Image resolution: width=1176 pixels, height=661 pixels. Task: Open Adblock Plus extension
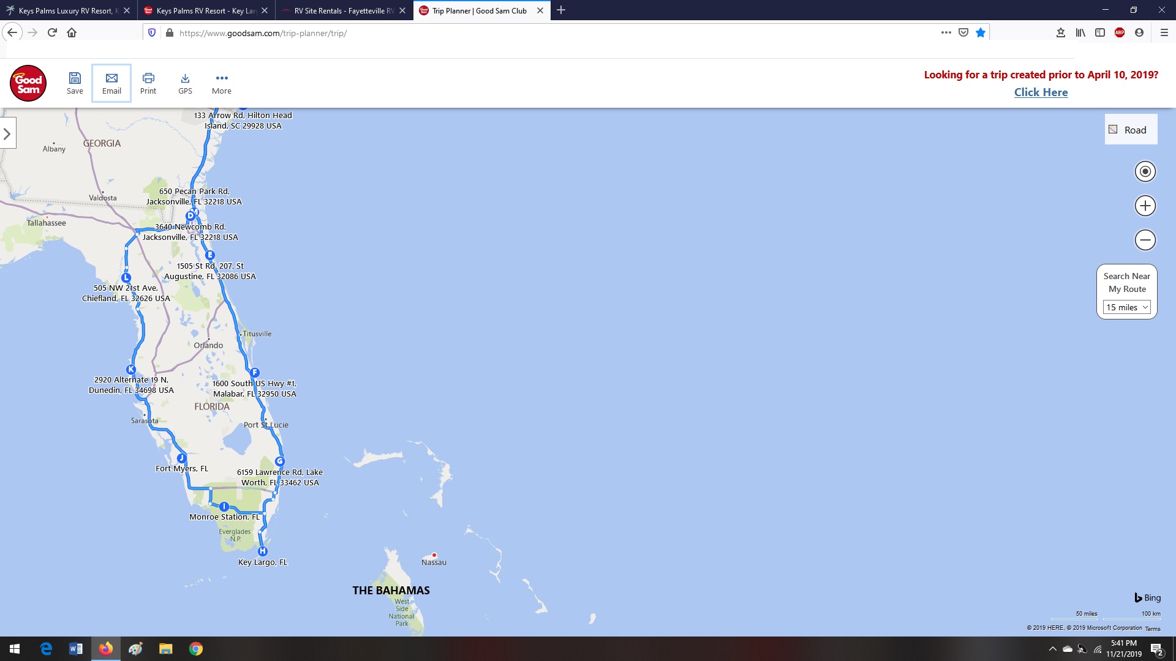[x=1120, y=32]
